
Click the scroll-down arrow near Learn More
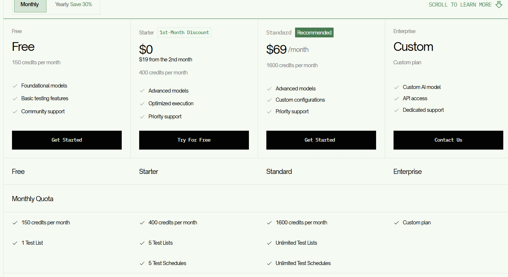(x=499, y=4)
